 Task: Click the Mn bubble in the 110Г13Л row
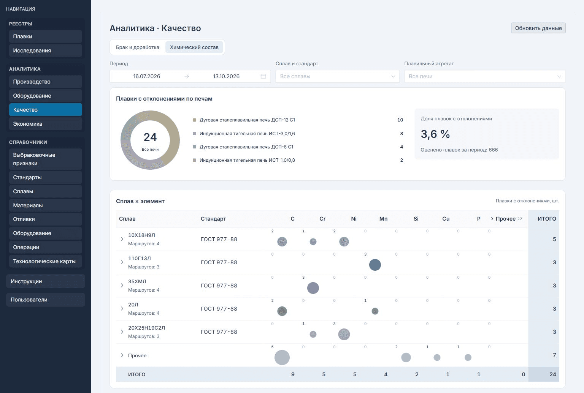(375, 265)
